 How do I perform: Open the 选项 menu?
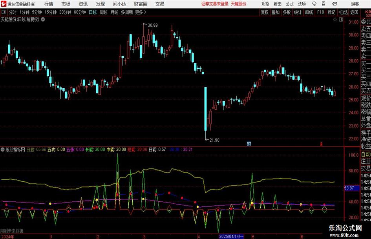point(302,4)
